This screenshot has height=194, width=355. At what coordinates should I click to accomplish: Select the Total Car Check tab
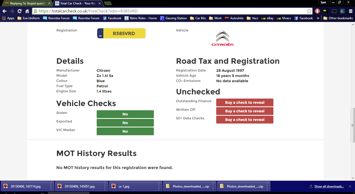click(78, 3)
